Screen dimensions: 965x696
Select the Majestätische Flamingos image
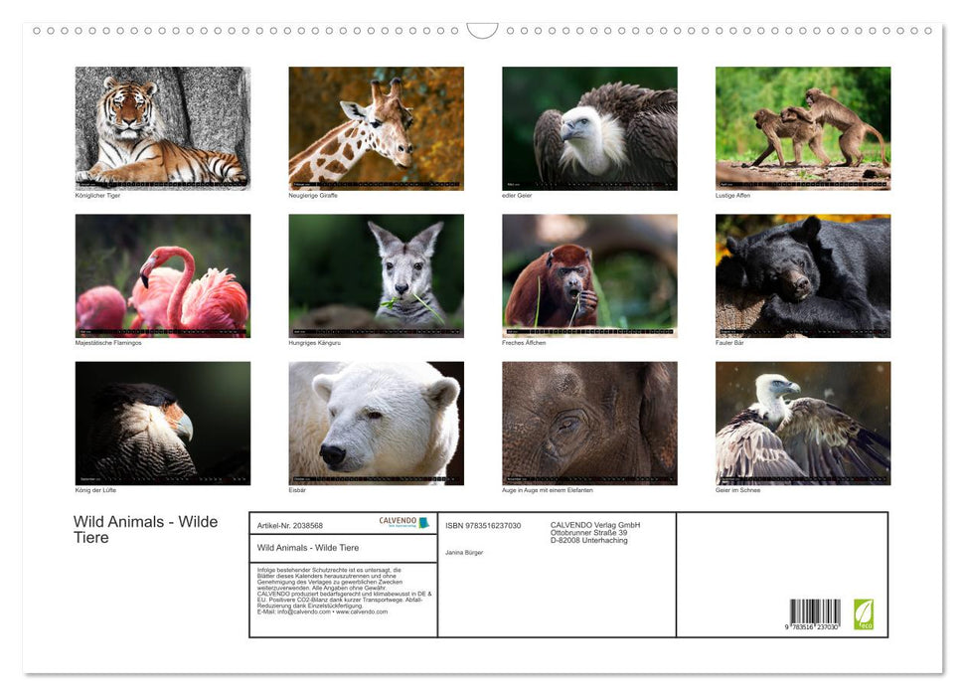click(162, 274)
